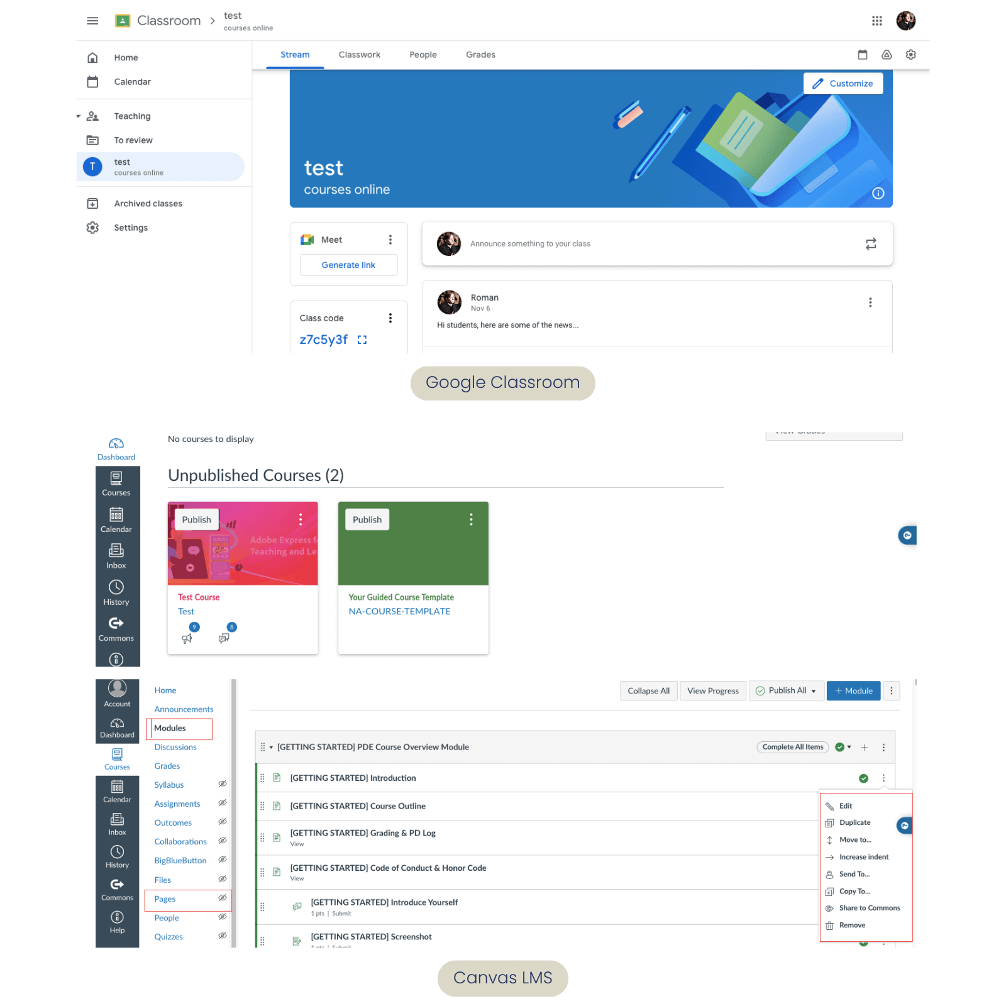
Task: Toggle hidden eye icon next to Files
Action: (222, 879)
